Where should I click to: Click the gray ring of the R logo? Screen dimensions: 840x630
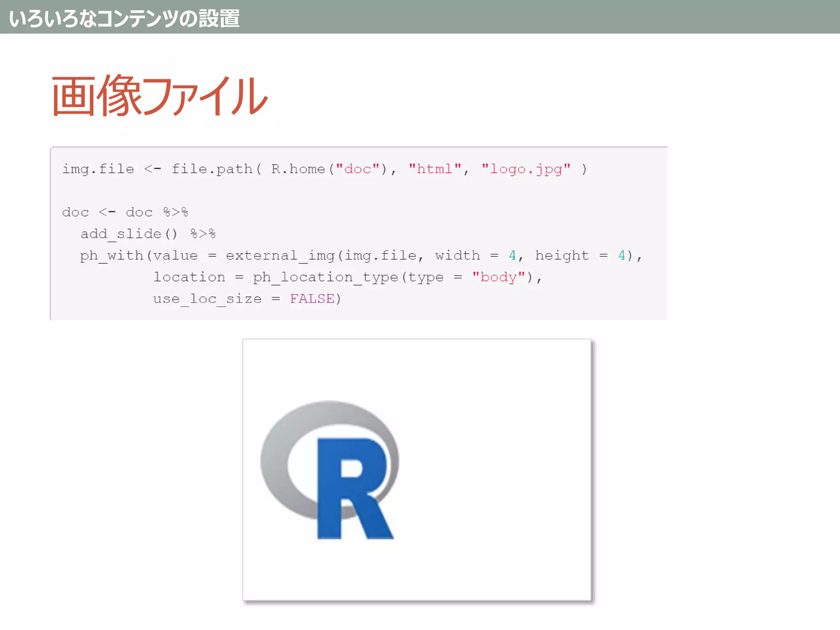click(x=274, y=459)
